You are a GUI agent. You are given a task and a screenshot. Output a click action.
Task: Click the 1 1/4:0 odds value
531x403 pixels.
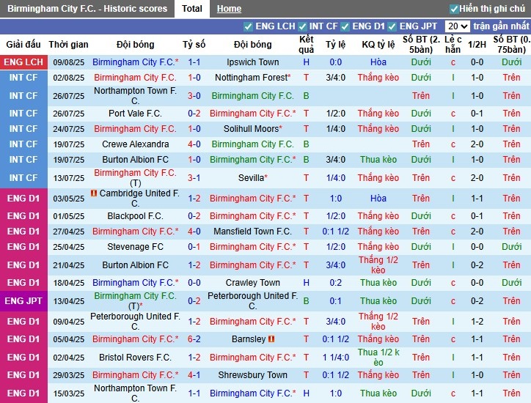tap(336, 358)
